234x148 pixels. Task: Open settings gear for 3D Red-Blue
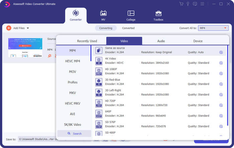(221, 84)
